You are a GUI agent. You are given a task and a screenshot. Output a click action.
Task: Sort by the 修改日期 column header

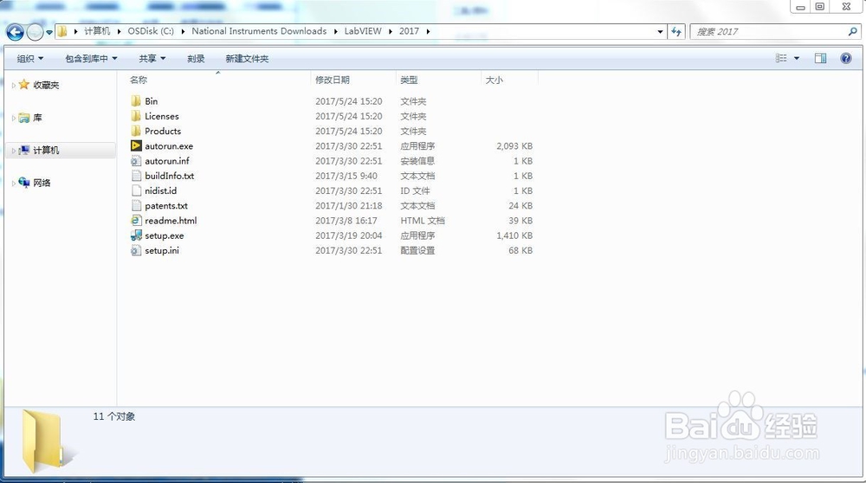[333, 80]
